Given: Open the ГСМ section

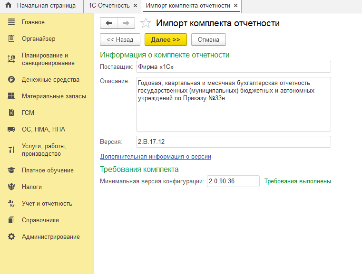Looking at the screenshot, I should tap(28, 113).
